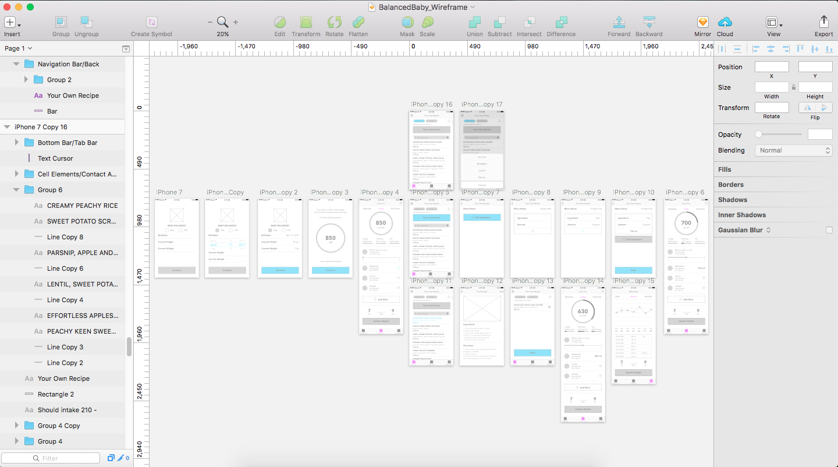This screenshot has height=467, width=838.
Task: Click the Insert tool icon
Action: [10, 23]
